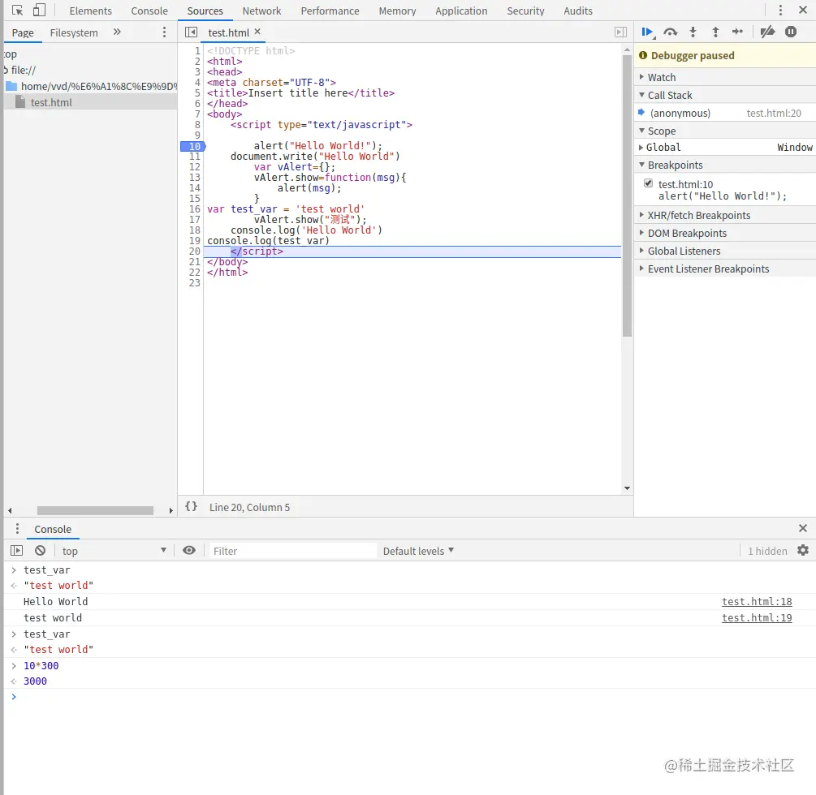Open the Application tab
This screenshot has height=795, width=816.
(461, 11)
